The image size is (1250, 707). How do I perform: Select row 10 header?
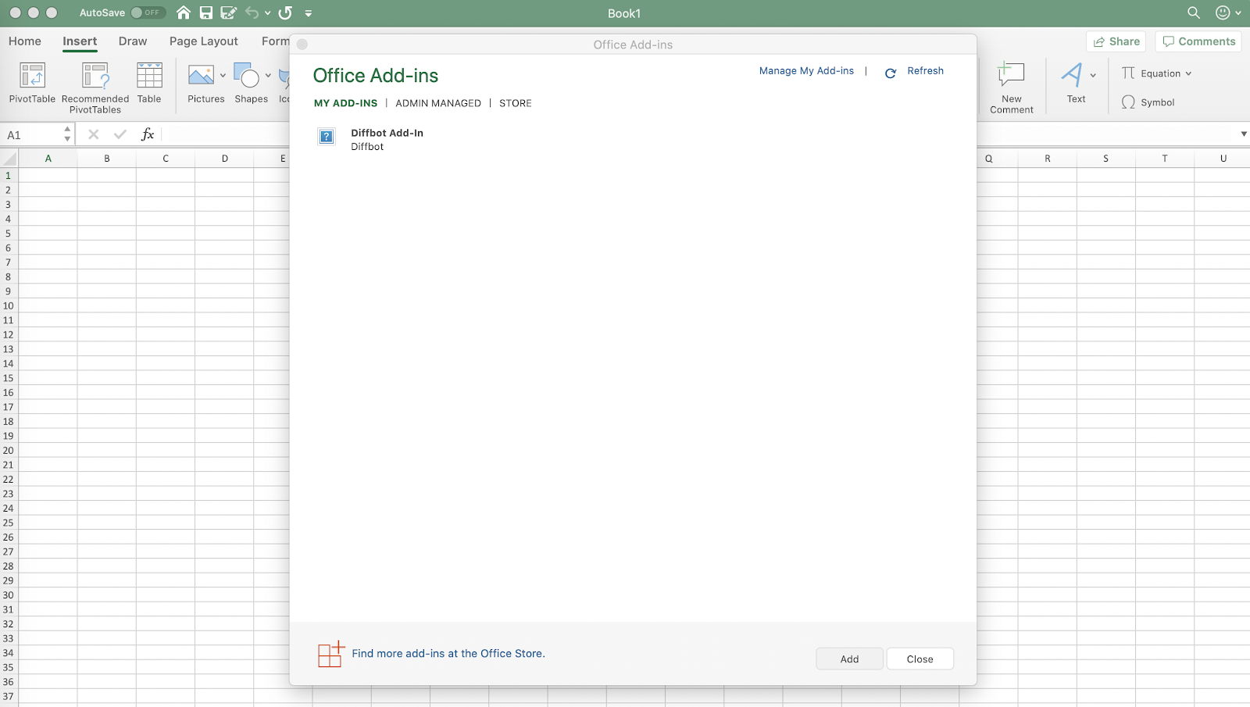(x=9, y=306)
